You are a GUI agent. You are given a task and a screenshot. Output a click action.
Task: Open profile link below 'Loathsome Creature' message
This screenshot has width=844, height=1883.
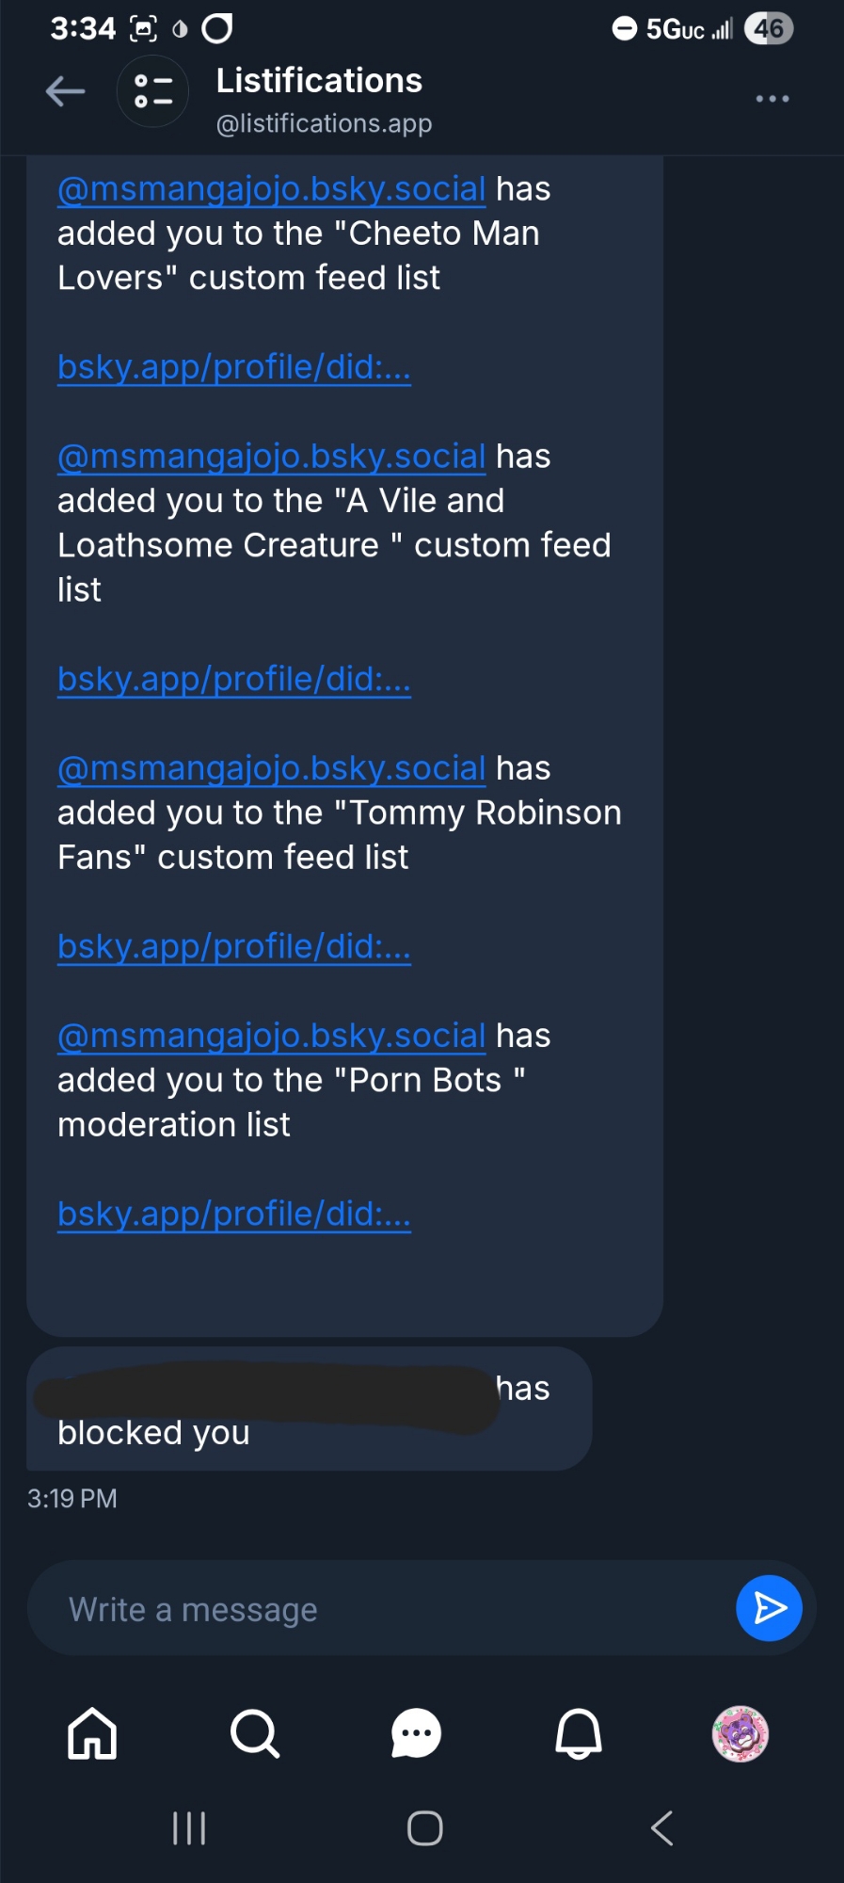point(234,679)
